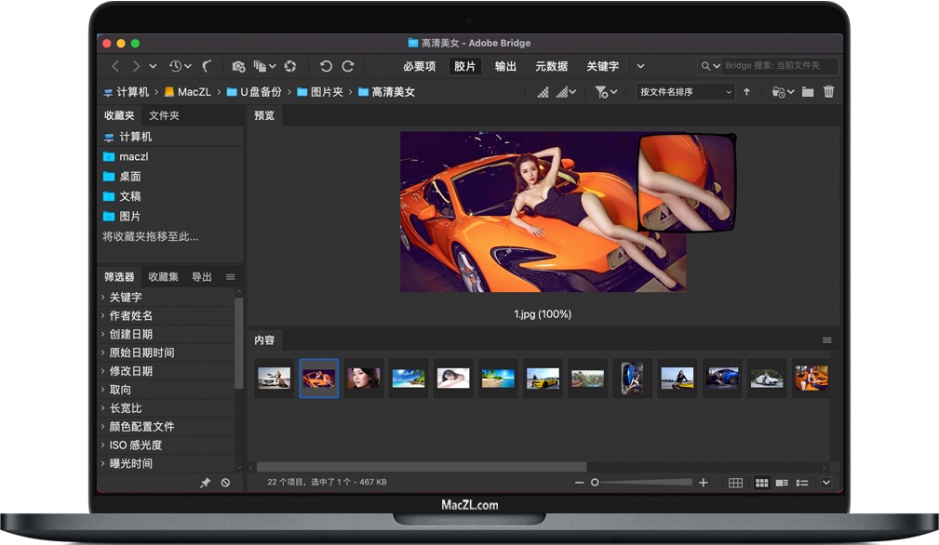Click the Rotate 90° Counterclockwise icon
Image resolution: width=939 pixels, height=545 pixels.
[x=327, y=66]
